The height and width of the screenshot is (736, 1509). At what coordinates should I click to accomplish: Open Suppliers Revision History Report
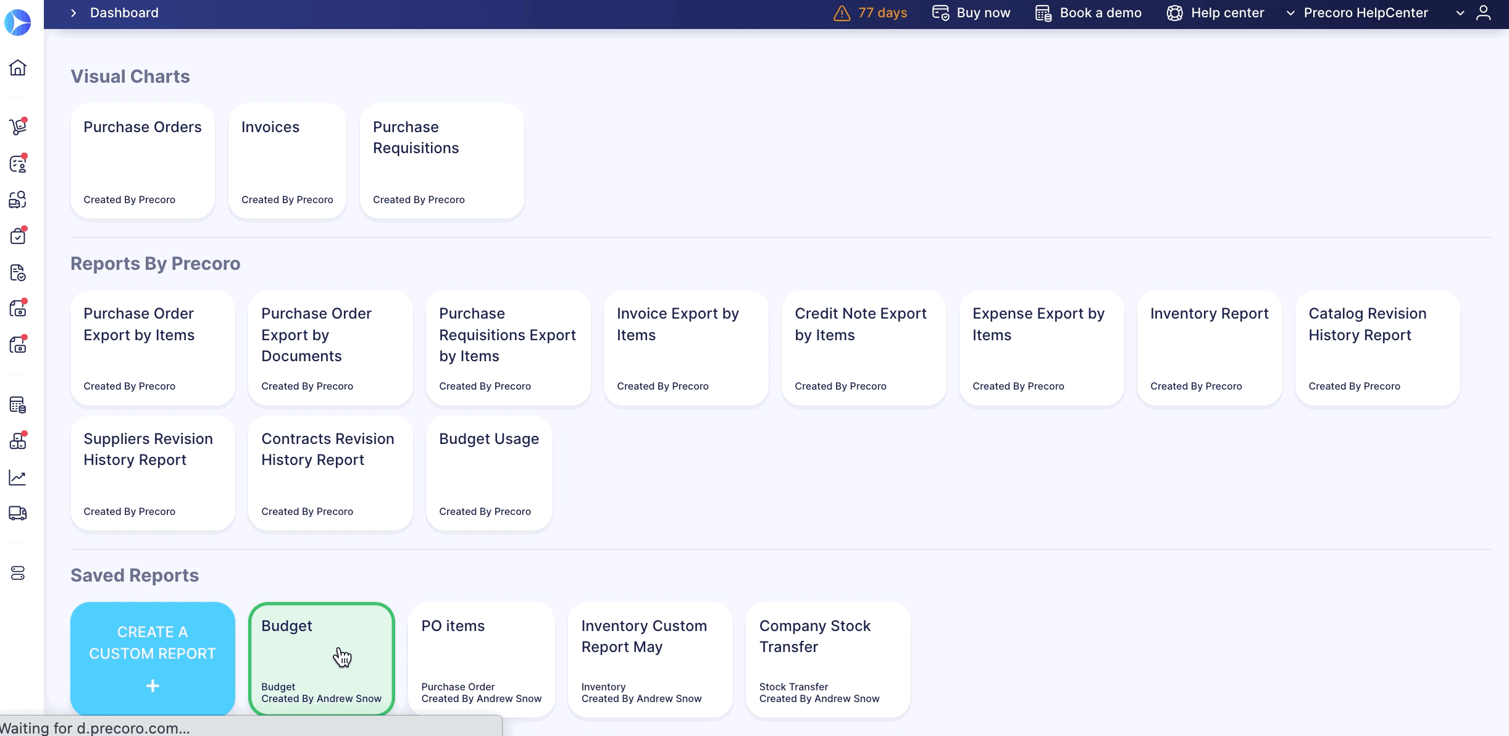[153, 474]
